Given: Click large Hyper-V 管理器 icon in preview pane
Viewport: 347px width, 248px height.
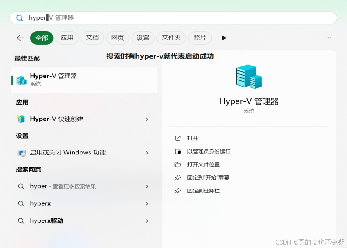Looking at the screenshot, I should pos(249,77).
